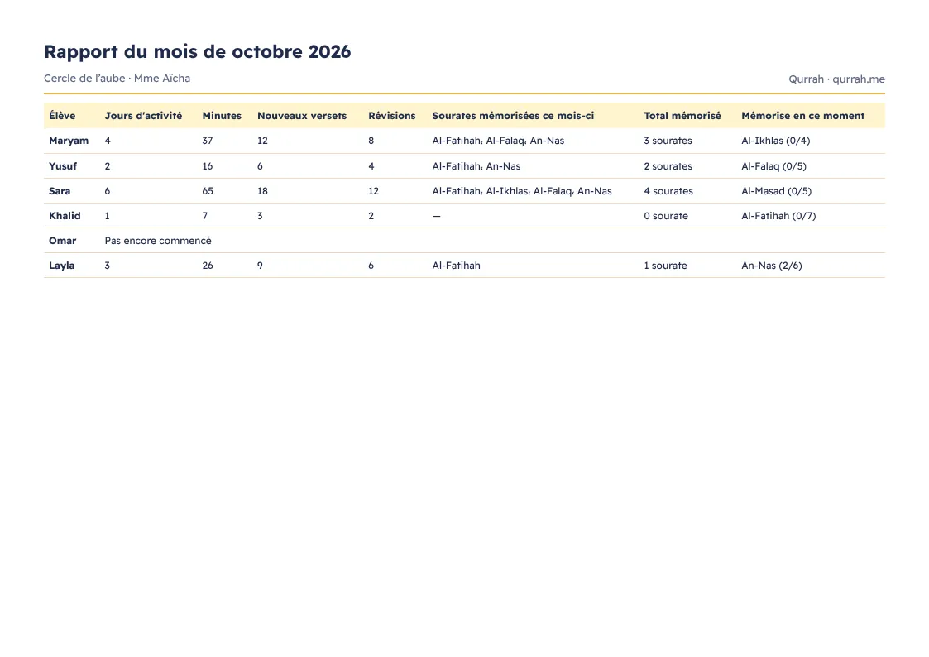
Task: Click the 'Jours d'activité' column header
Action: (143, 116)
